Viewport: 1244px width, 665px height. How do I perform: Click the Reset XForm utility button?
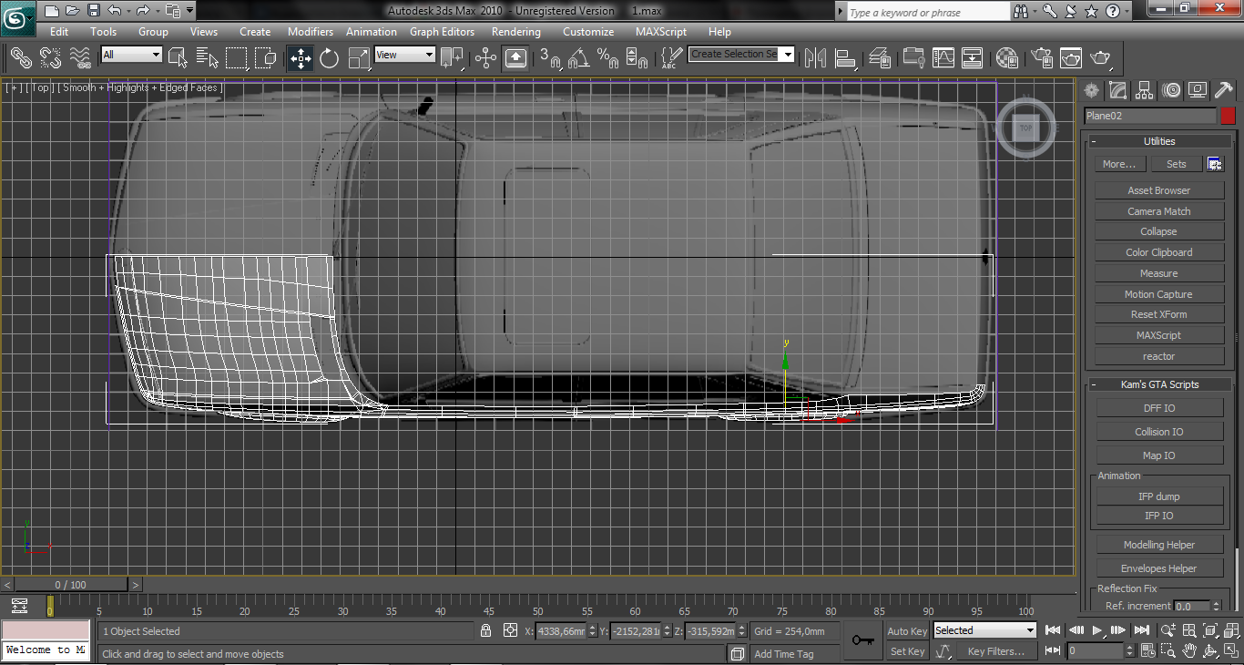pos(1158,314)
